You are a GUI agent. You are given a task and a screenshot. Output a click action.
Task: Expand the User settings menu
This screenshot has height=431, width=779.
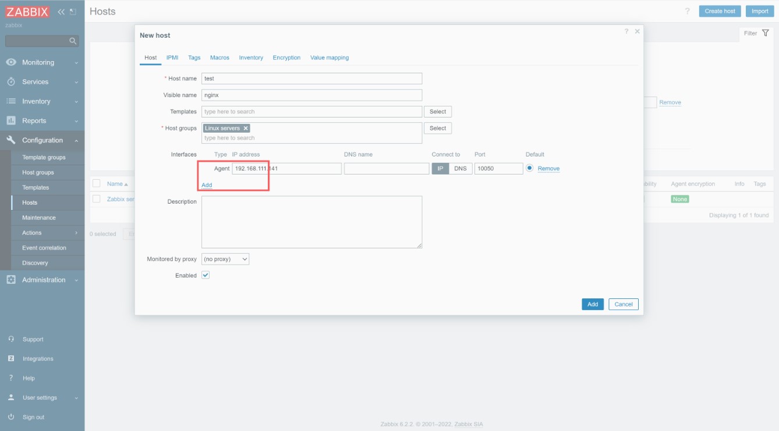click(76, 398)
